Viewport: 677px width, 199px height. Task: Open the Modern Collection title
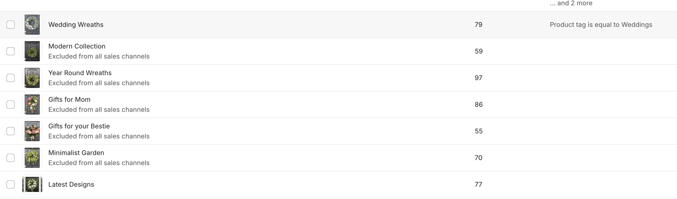coord(77,46)
